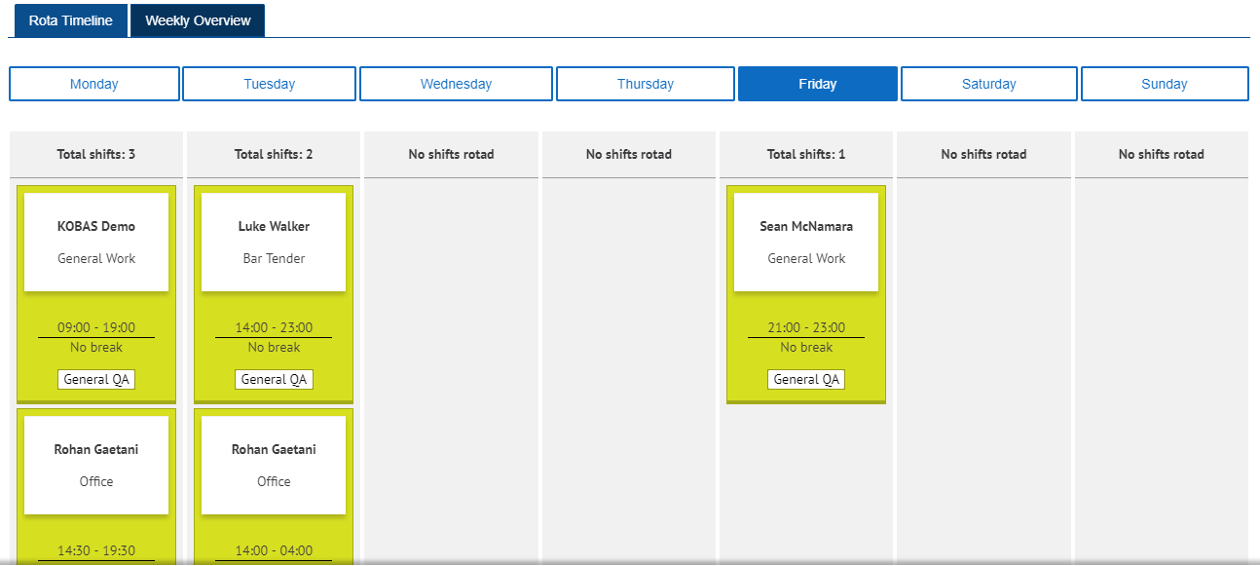Select Rohan Gaetani's 14:00 Office shift

pos(274,465)
